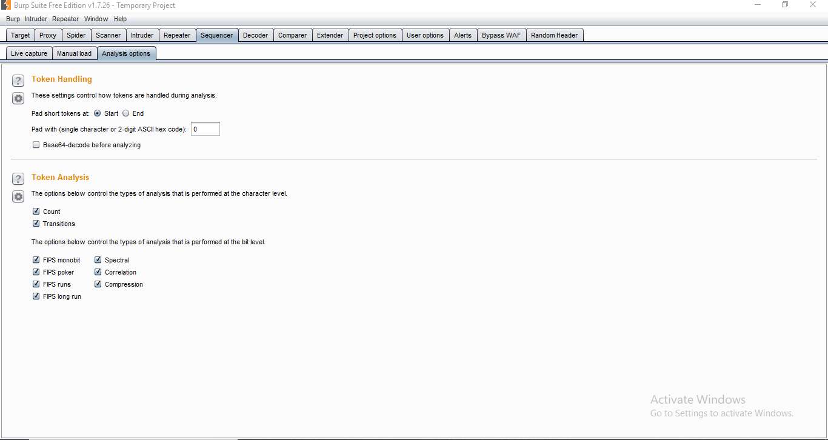Switch to the Repeater tab

(x=177, y=35)
